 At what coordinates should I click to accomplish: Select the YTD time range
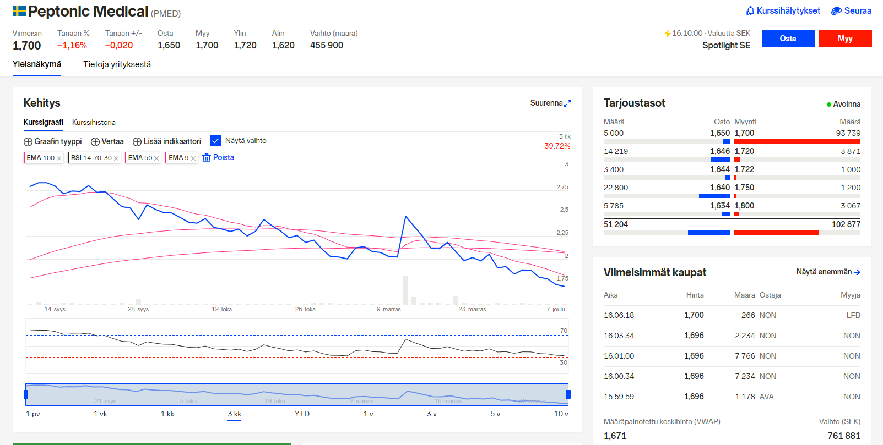coord(302,414)
